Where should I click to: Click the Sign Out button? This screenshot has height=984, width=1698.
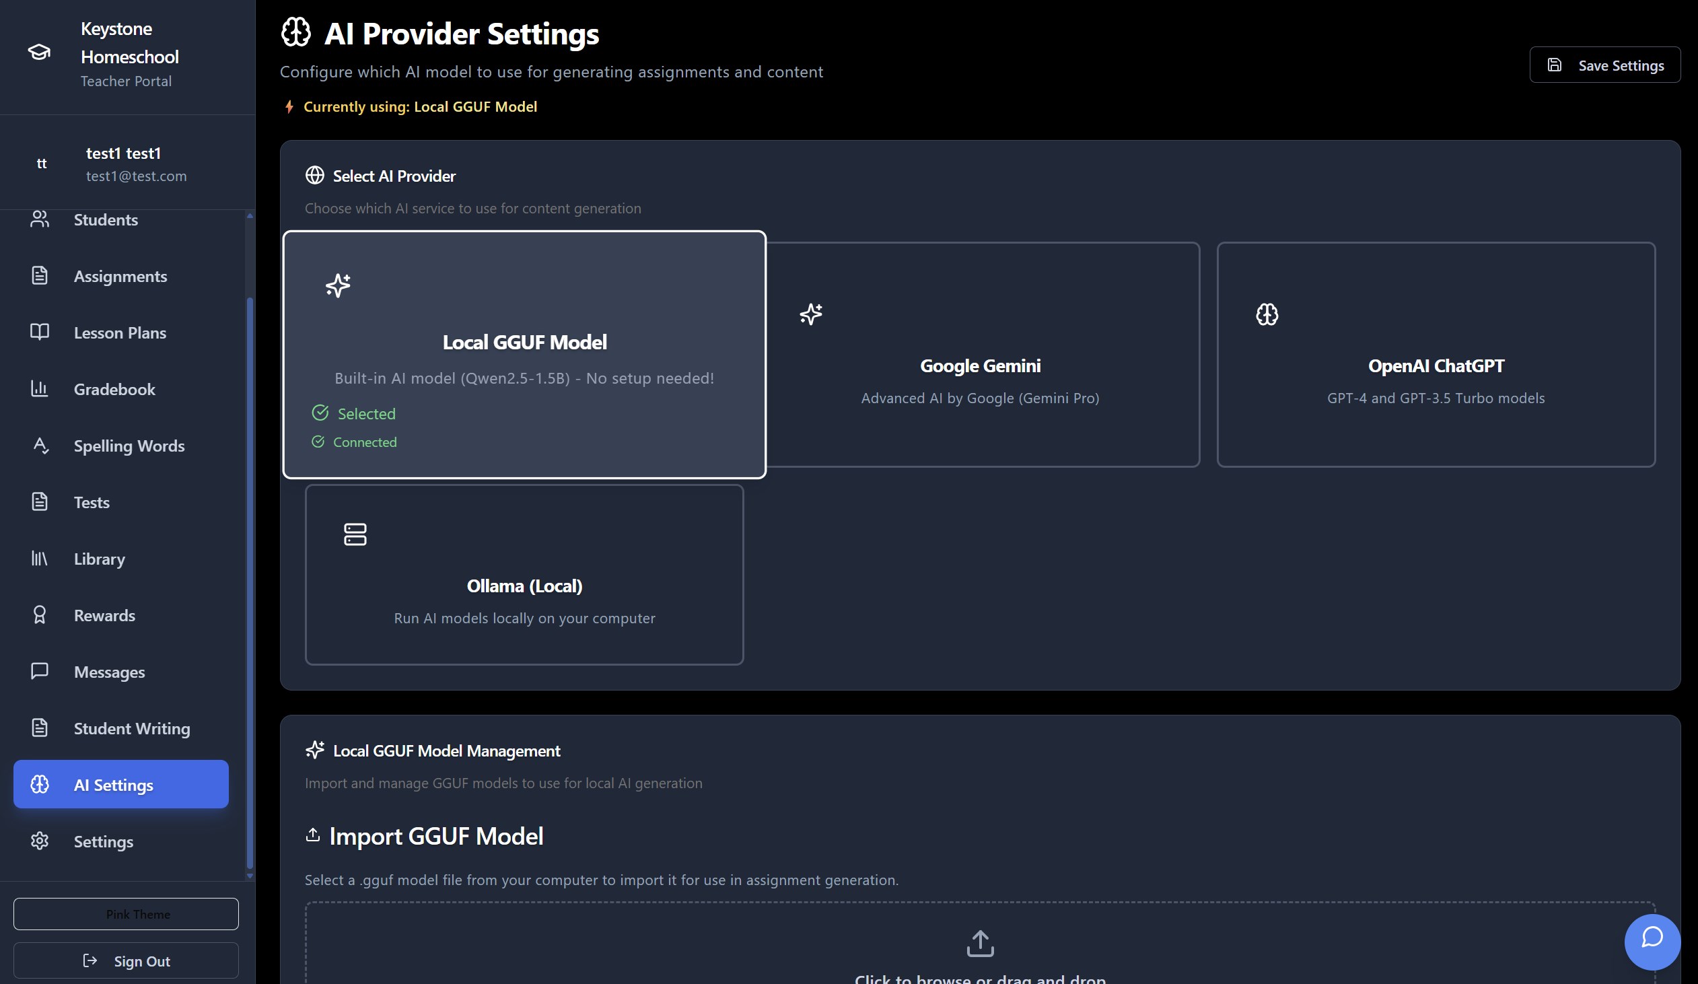(126, 960)
